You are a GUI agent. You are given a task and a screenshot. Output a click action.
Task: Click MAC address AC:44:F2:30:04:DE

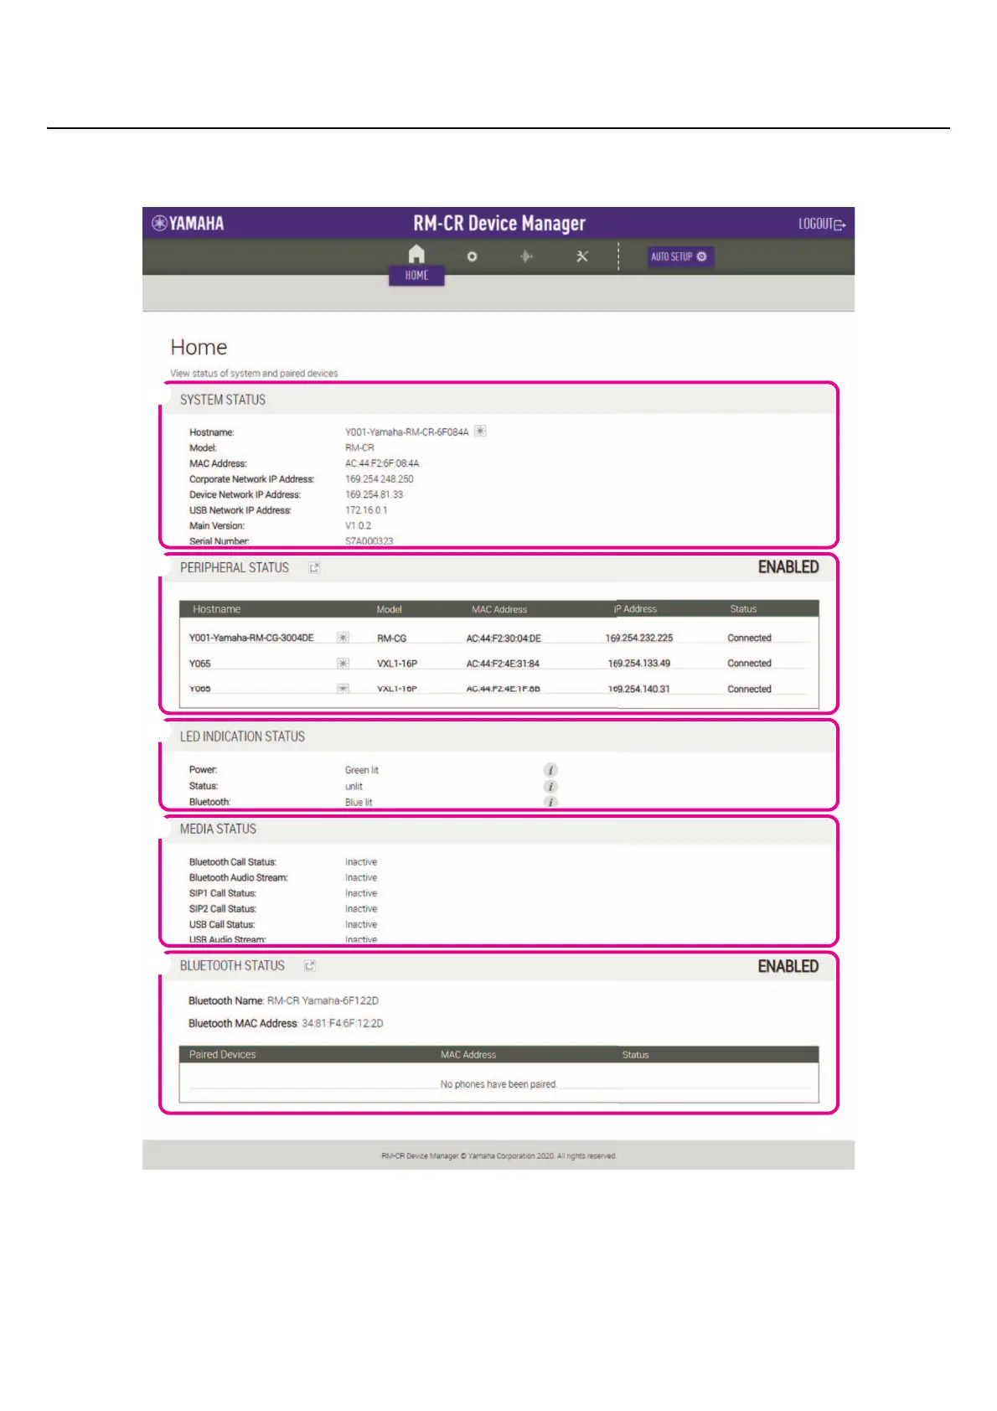pos(504,638)
